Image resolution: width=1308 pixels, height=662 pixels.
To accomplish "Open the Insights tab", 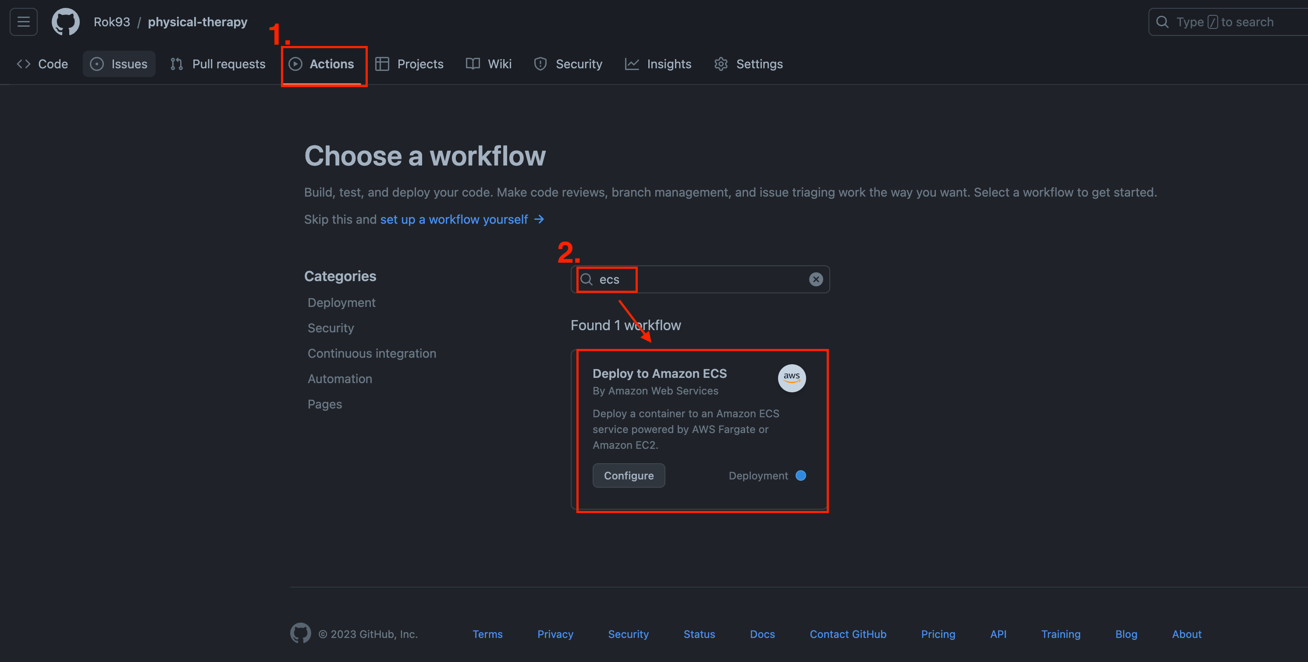I will pos(658,64).
